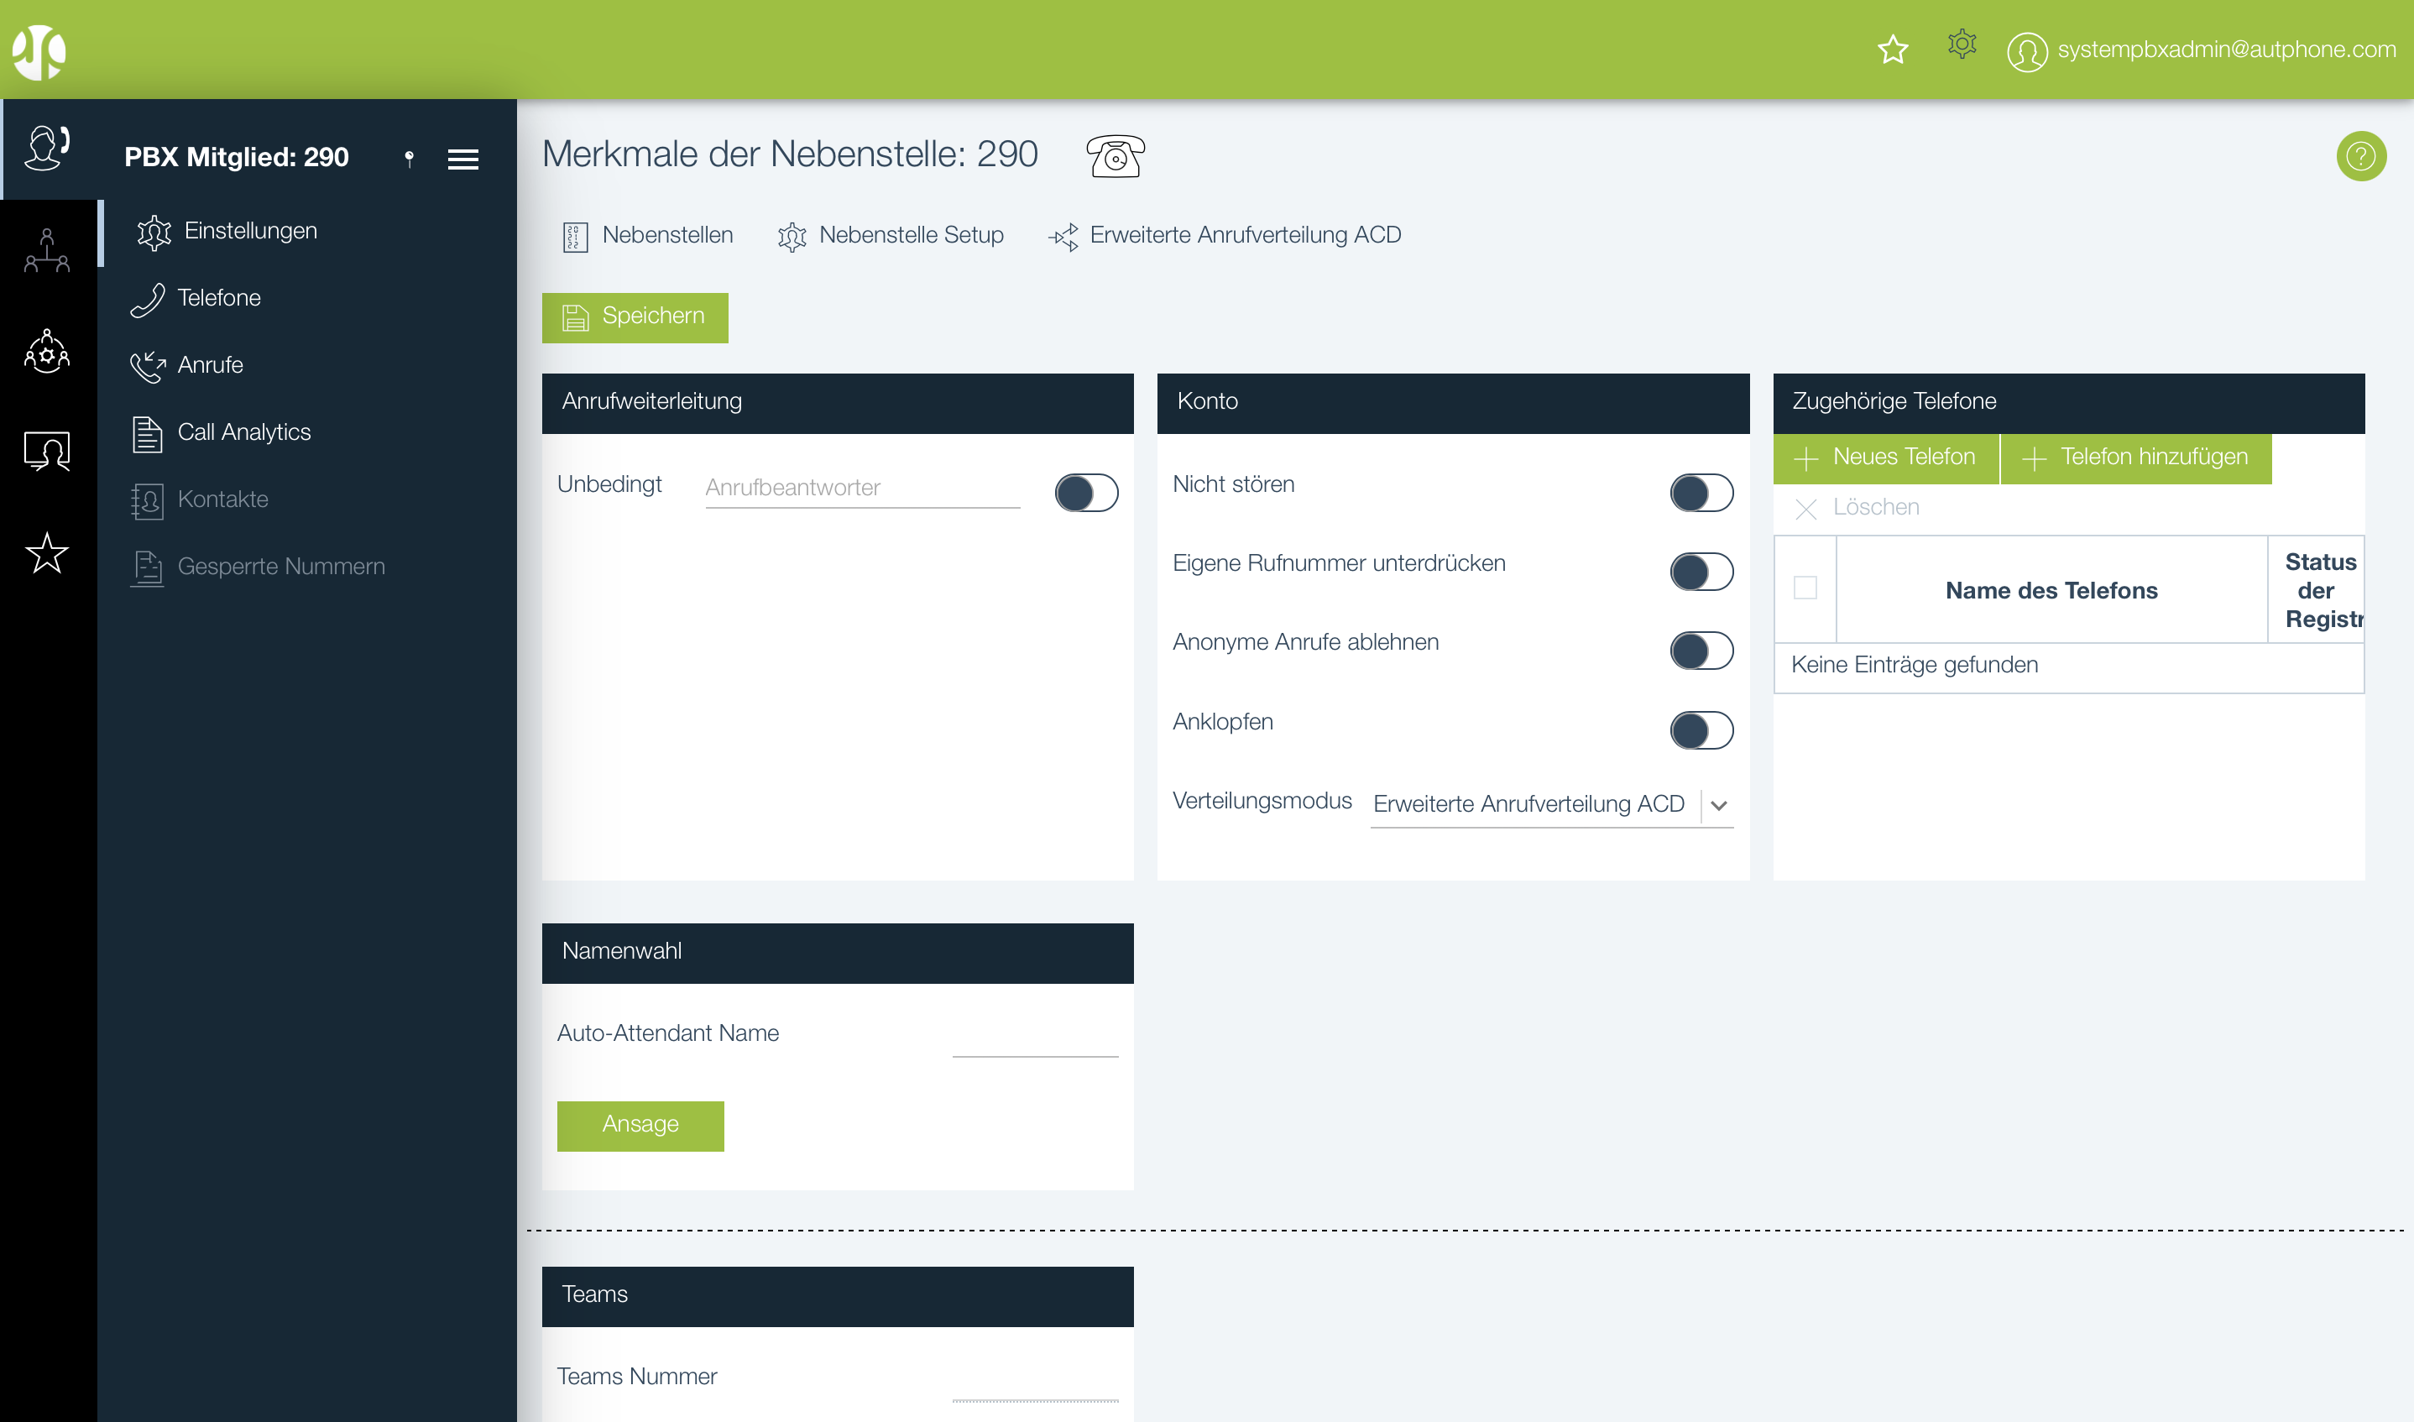
Task: Click the telephone icon next to page title
Action: coord(1115,156)
